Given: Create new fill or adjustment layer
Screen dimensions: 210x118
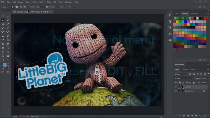Looking at the screenshot, I should click(192, 116).
